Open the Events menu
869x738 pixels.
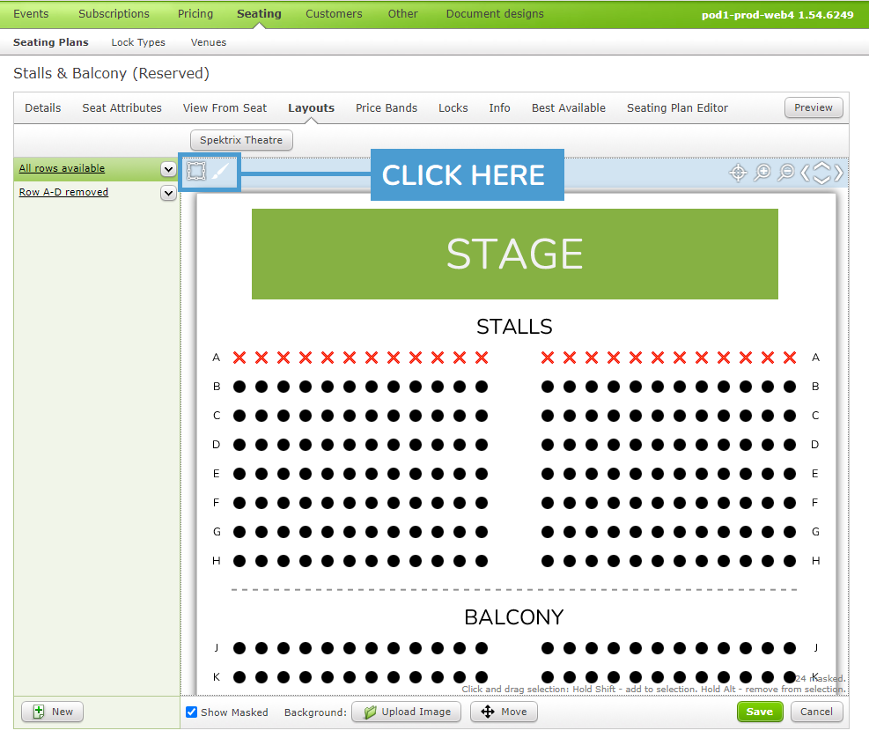click(31, 14)
